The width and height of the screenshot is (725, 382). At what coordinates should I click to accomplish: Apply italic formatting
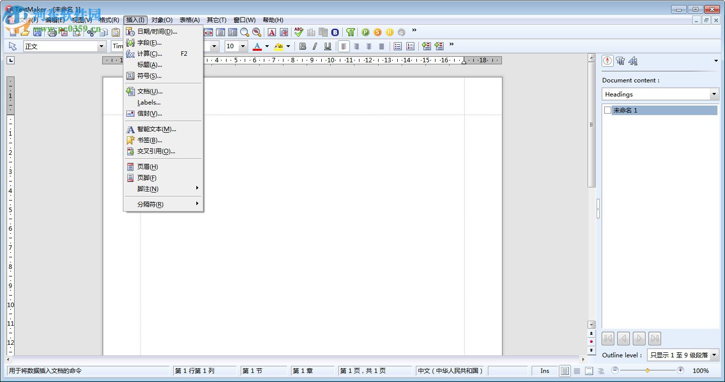click(x=315, y=46)
